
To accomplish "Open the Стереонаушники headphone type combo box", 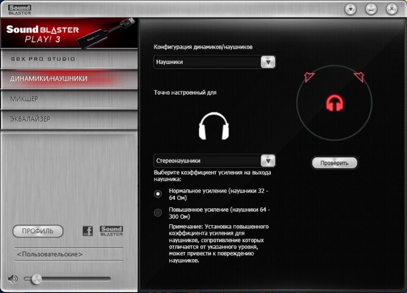I will coord(215,161).
